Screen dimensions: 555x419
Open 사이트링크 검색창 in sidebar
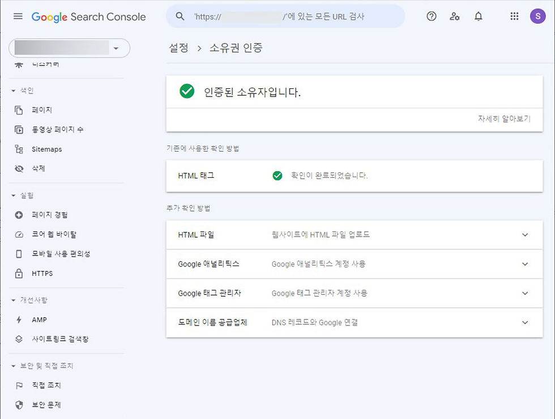pyautogui.click(x=60, y=339)
